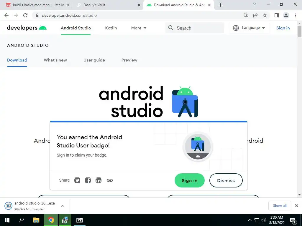The image size is (302, 226).
Task: Close the baldi's basics mod menu tab
Action: tap(68, 5)
